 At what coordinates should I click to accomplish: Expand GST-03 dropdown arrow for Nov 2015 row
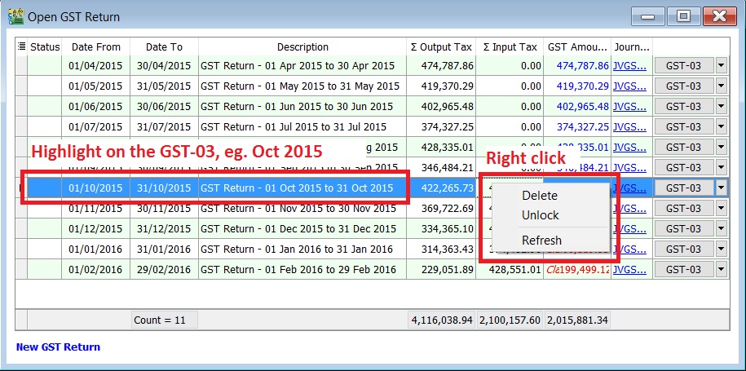coord(722,209)
